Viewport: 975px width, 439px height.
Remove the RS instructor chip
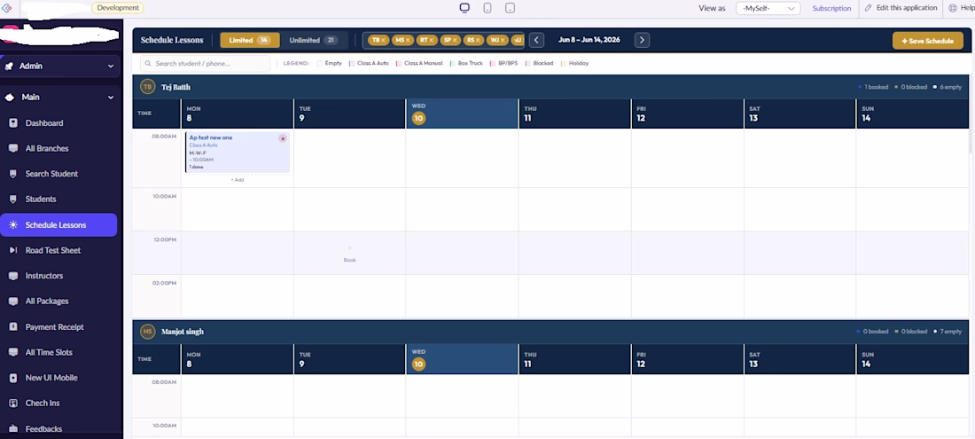(x=478, y=40)
